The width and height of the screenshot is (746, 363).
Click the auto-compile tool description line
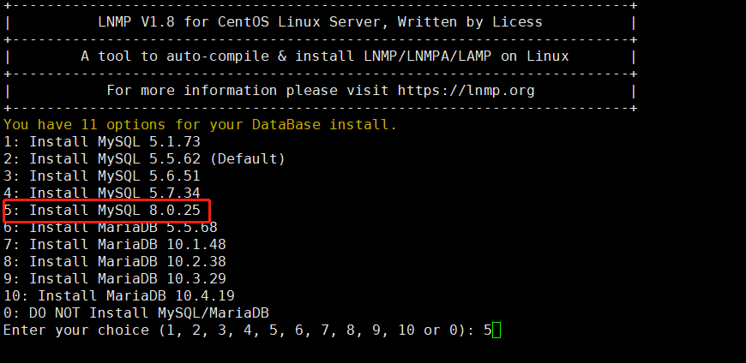325,56
